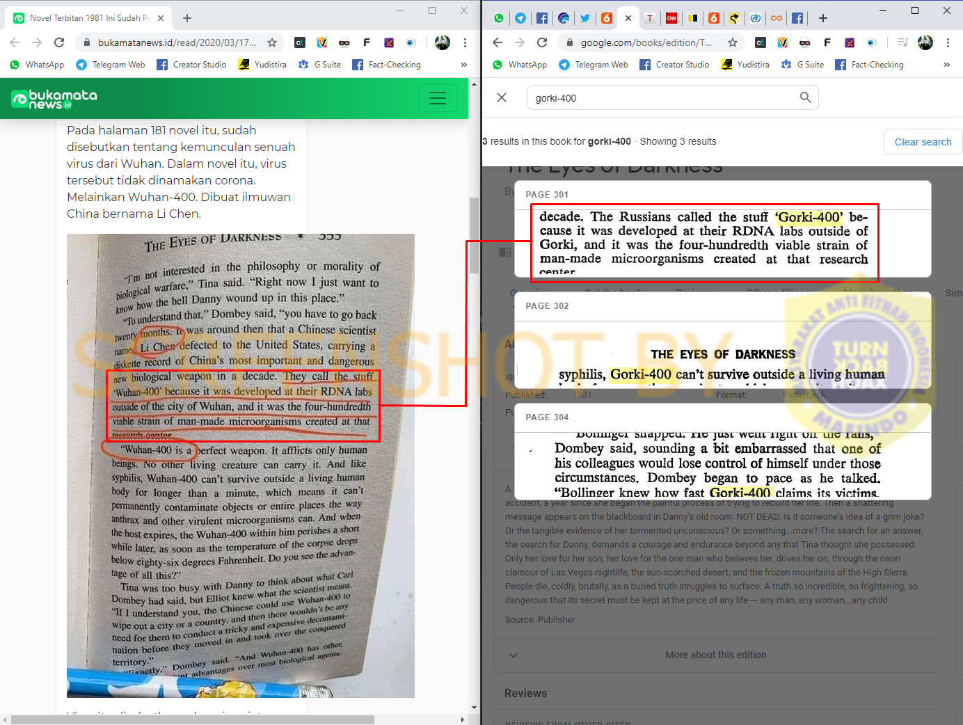The width and height of the screenshot is (963, 725).
Task: Expand hidden bookmarks chevron in right window
Action: click(x=947, y=65)
